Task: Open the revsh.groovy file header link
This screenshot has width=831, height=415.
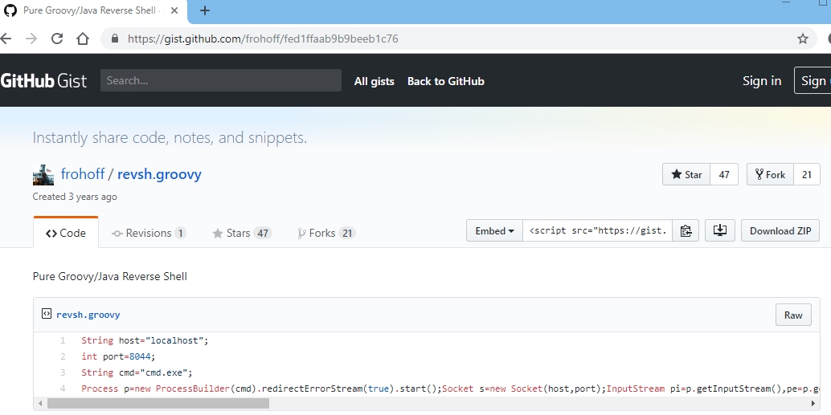Action: (88, 315)
